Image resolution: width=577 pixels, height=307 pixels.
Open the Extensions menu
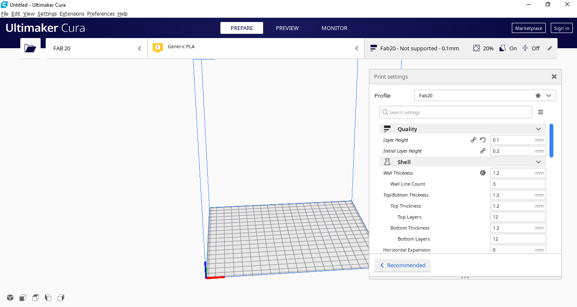[x=72, y=14]
